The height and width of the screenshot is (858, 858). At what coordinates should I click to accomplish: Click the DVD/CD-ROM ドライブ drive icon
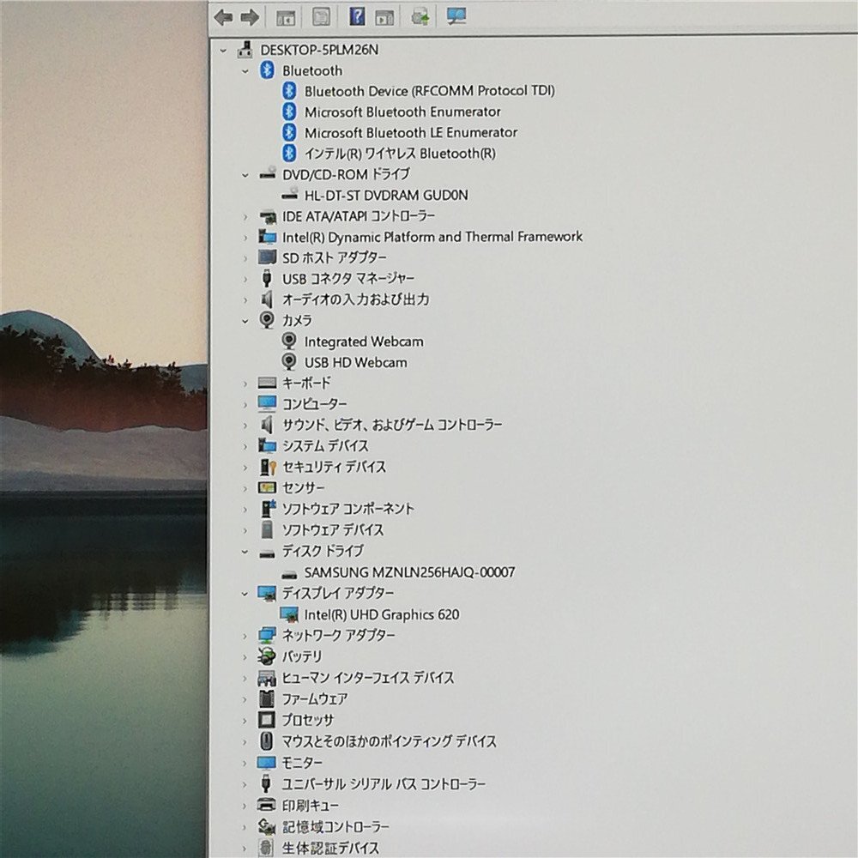pyautogui.click(x=268, y=173)
